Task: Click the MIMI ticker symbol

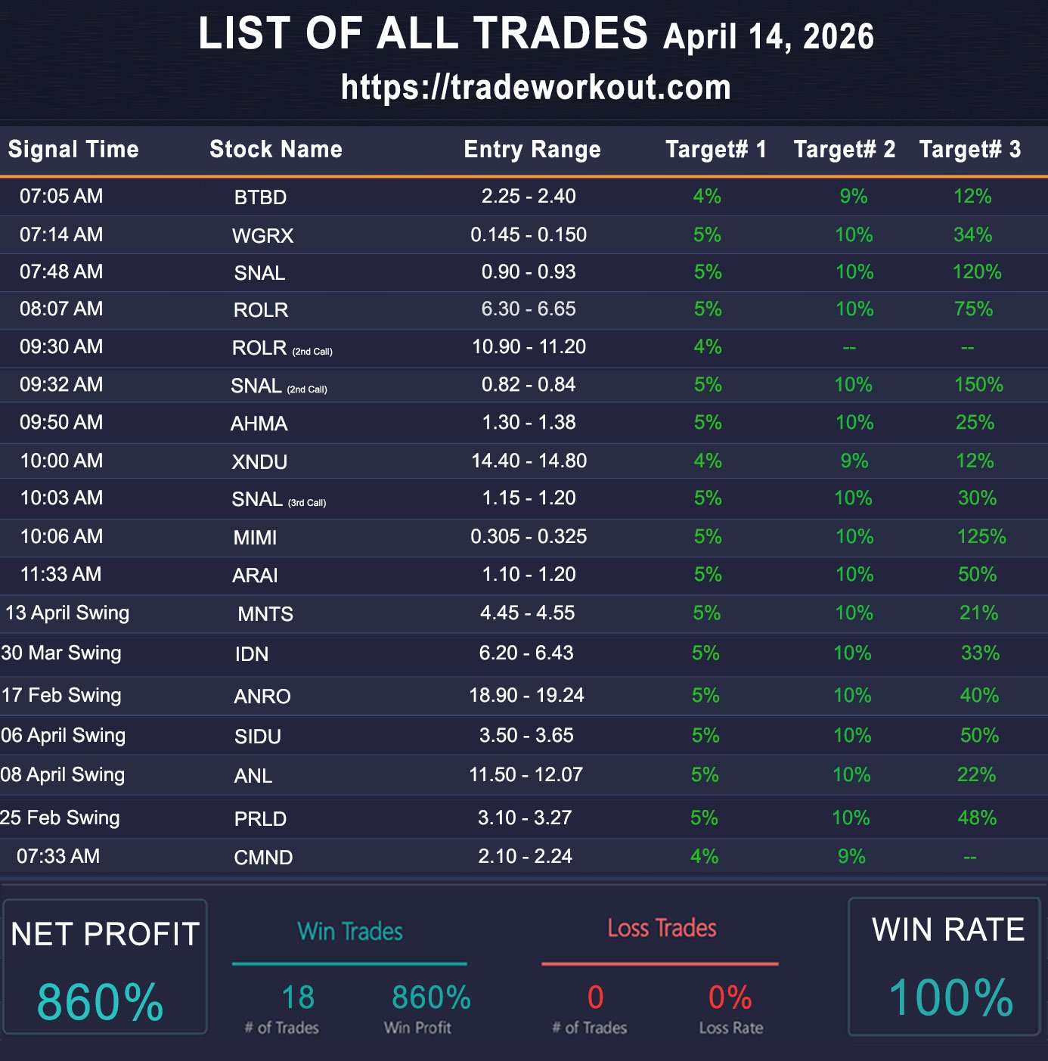Action: (255, 538)
